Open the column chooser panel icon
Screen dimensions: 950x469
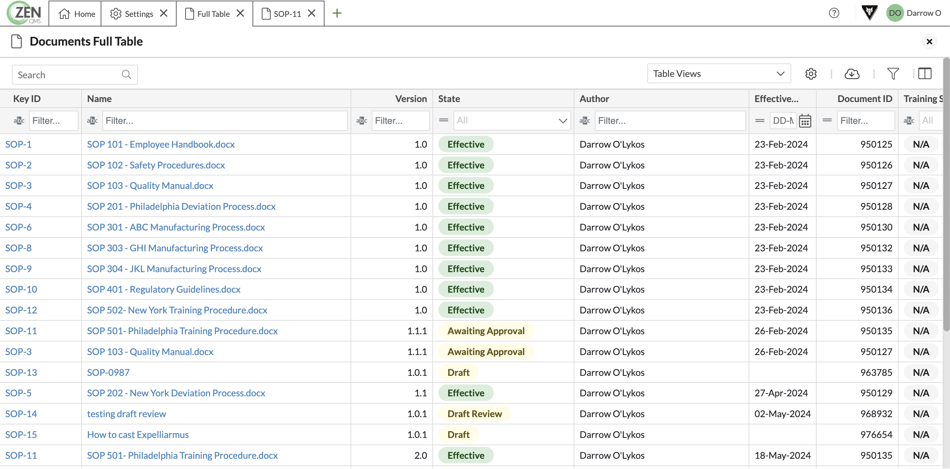925,73
